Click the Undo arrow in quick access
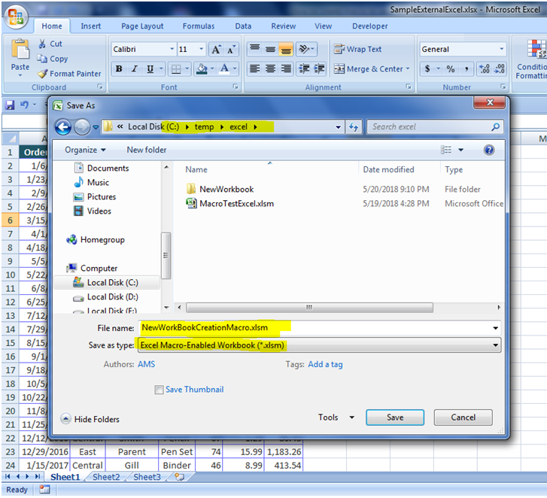 [24, 105]
